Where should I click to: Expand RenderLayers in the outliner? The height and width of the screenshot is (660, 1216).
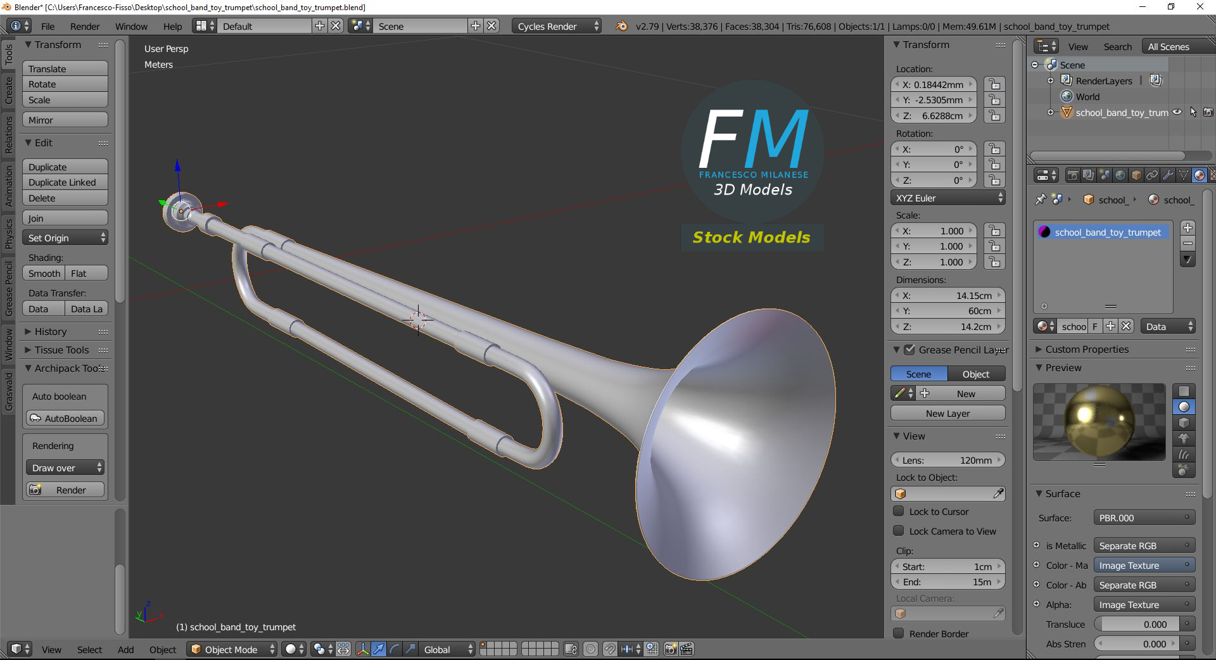click(1051, 80)
